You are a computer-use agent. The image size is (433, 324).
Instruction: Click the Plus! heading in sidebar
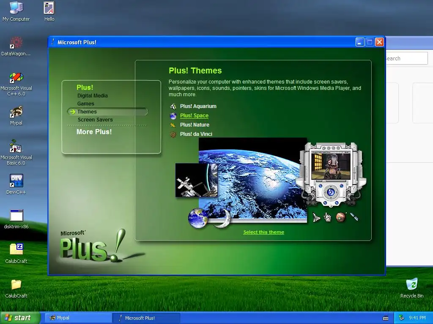(85, 87)
